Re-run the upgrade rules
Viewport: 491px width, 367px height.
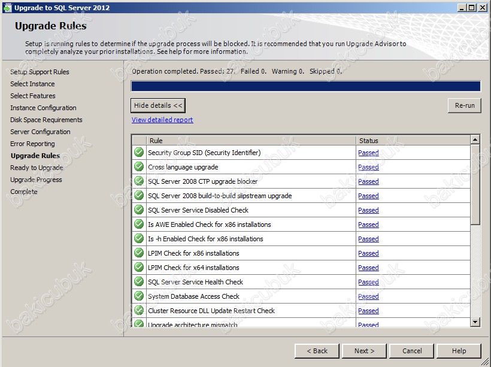[465, 105]
